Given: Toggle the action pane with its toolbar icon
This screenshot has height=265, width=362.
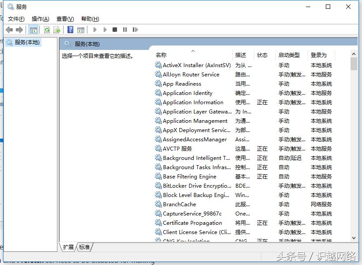Looking at the screenshot, I should (81, 29).
